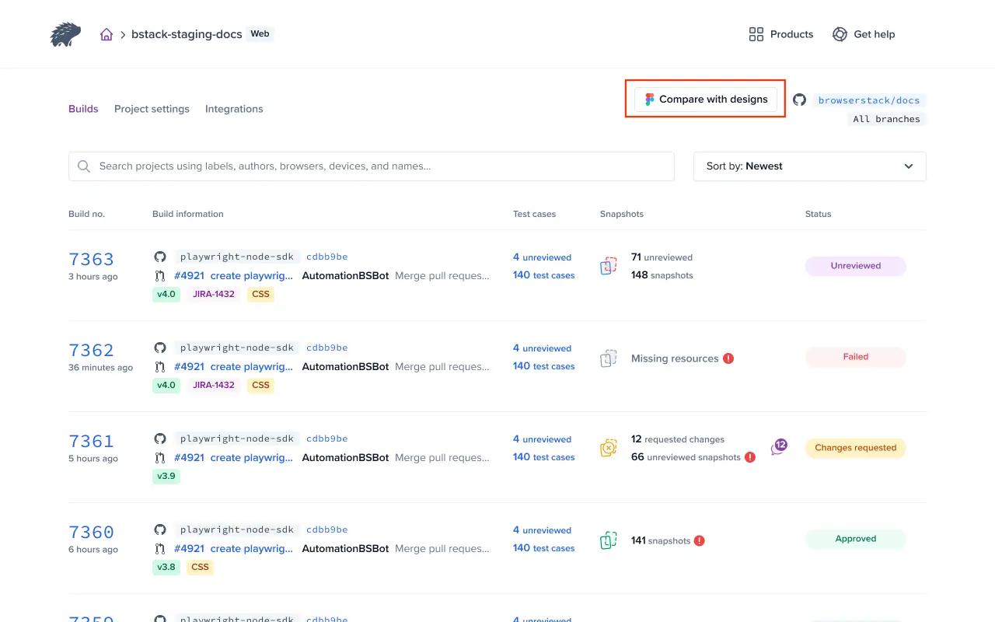
Task: Open the All branches filter
Action: (x=886, y=119)
